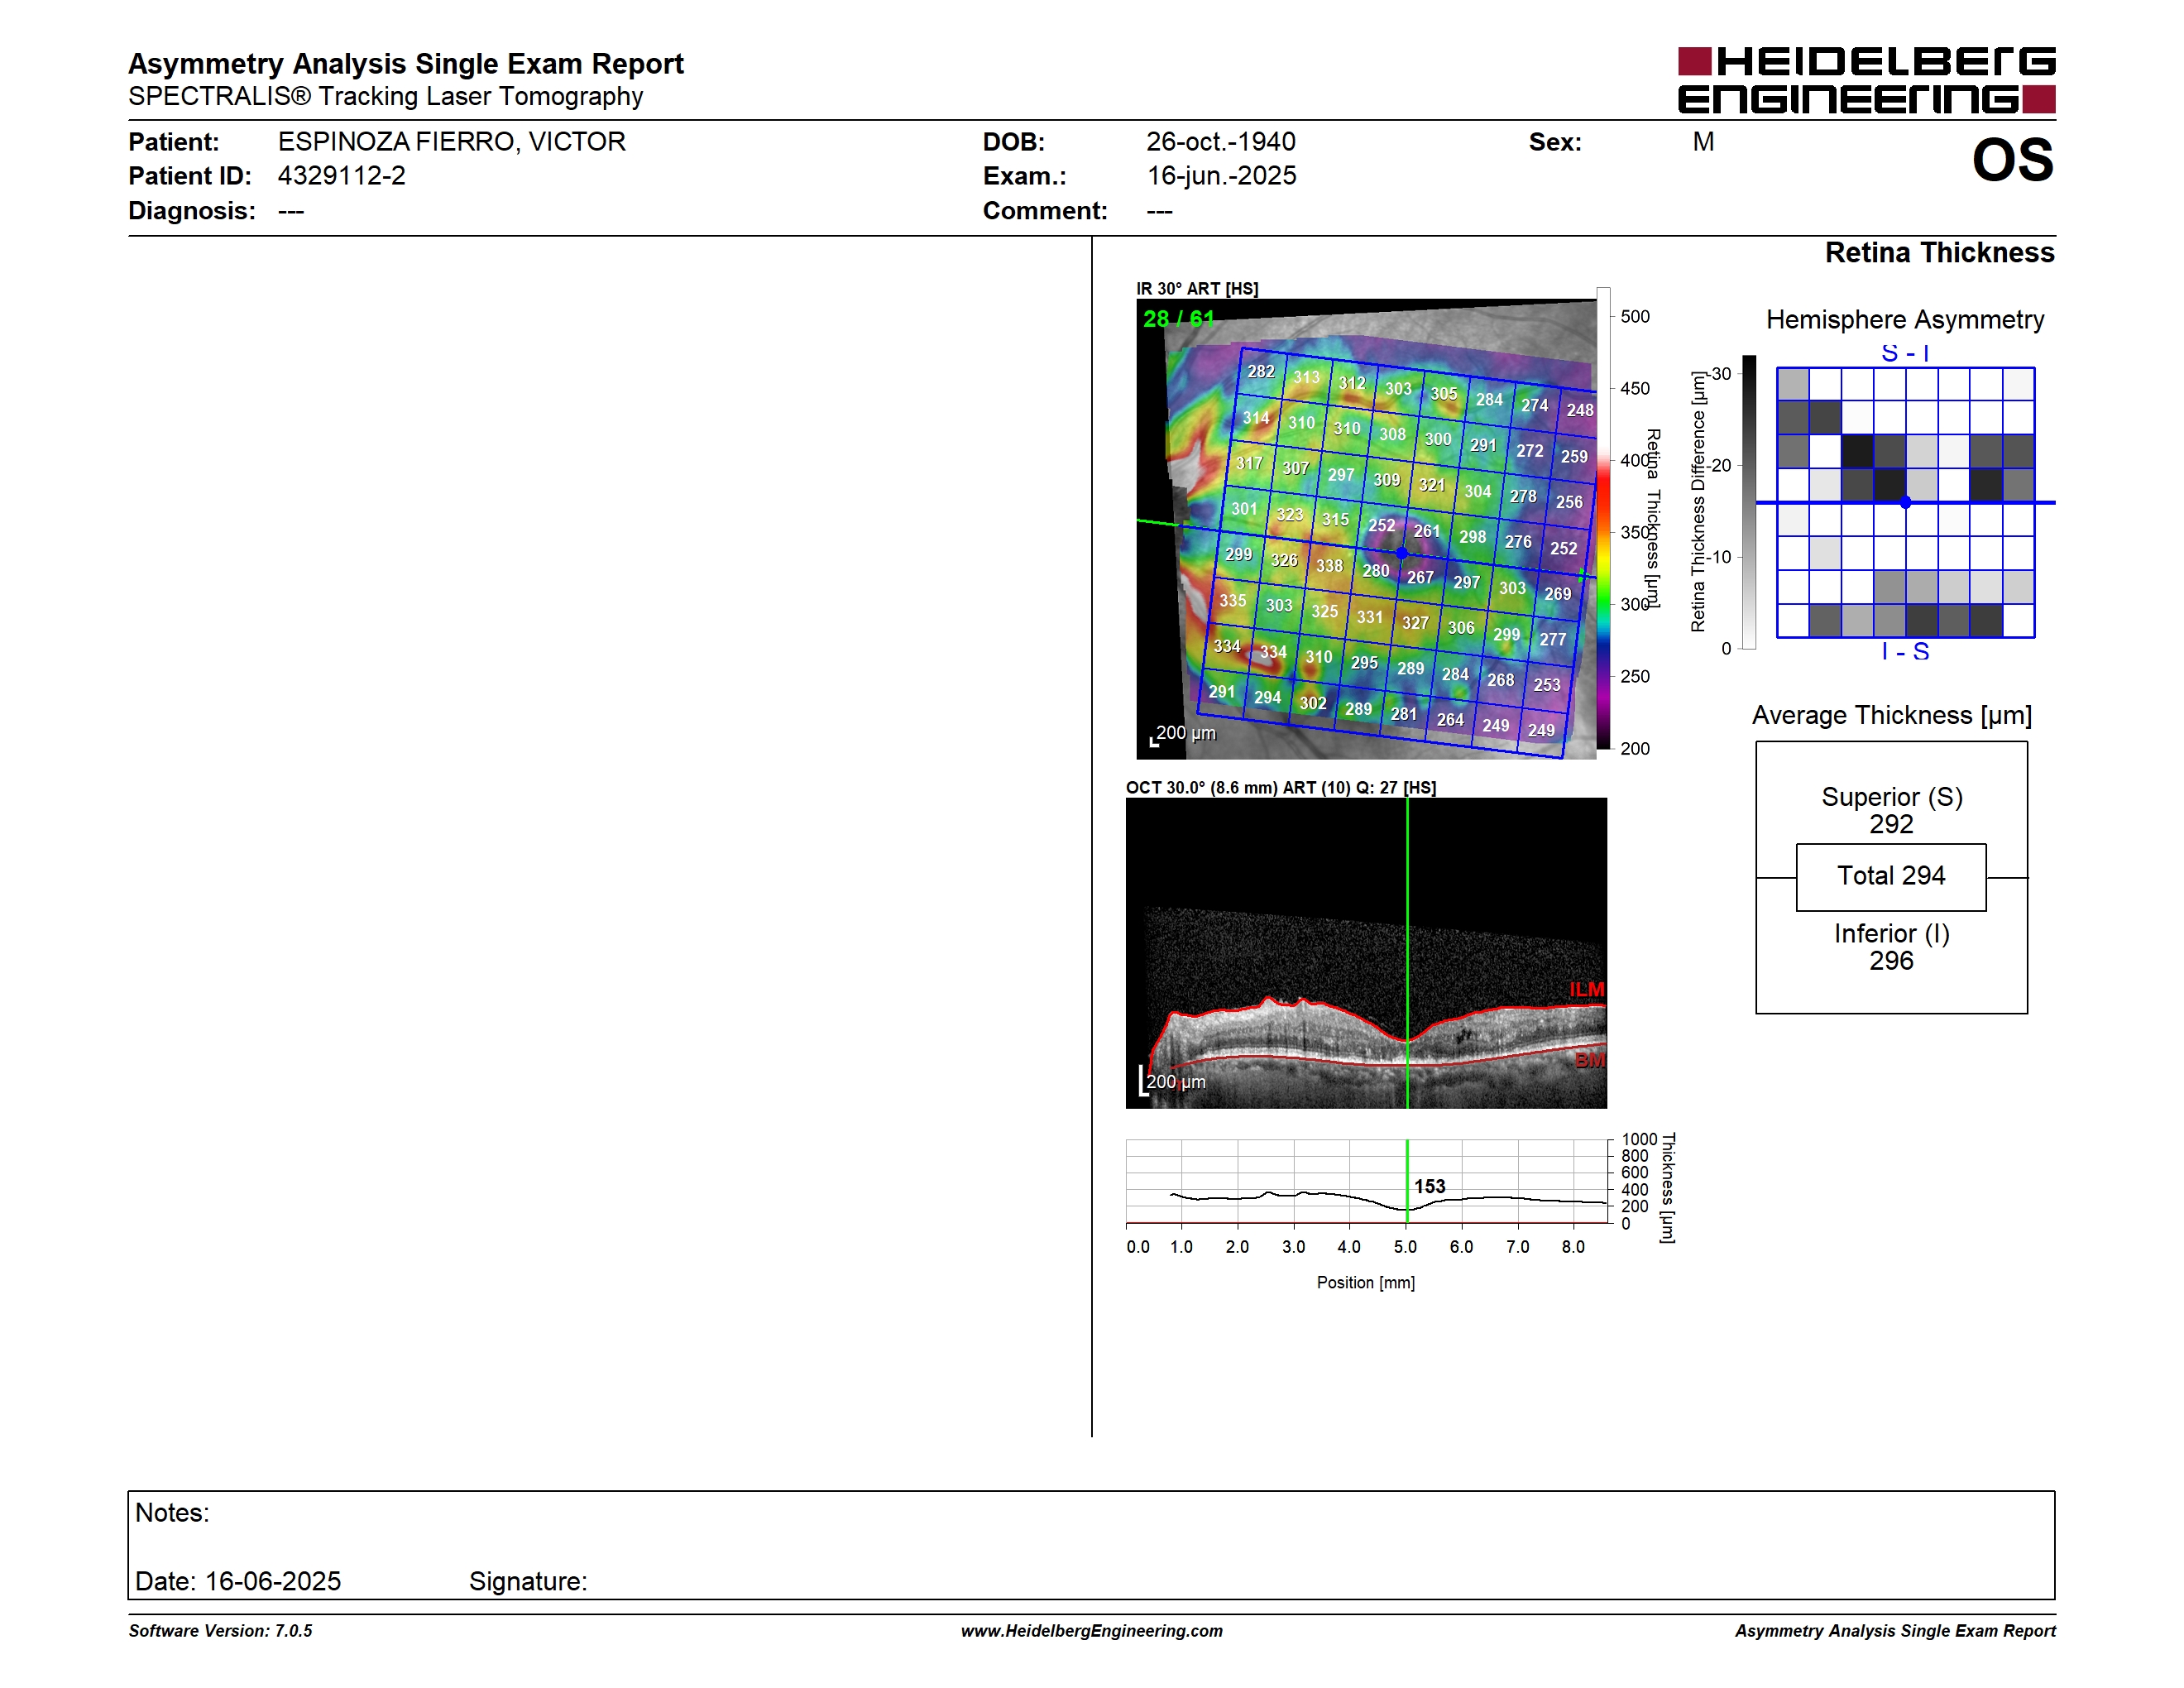Viewport: 2184px width, 1688px height.
Task: Click the 'S - I' label above asymmetry grid
Action: pos(1905,353)
